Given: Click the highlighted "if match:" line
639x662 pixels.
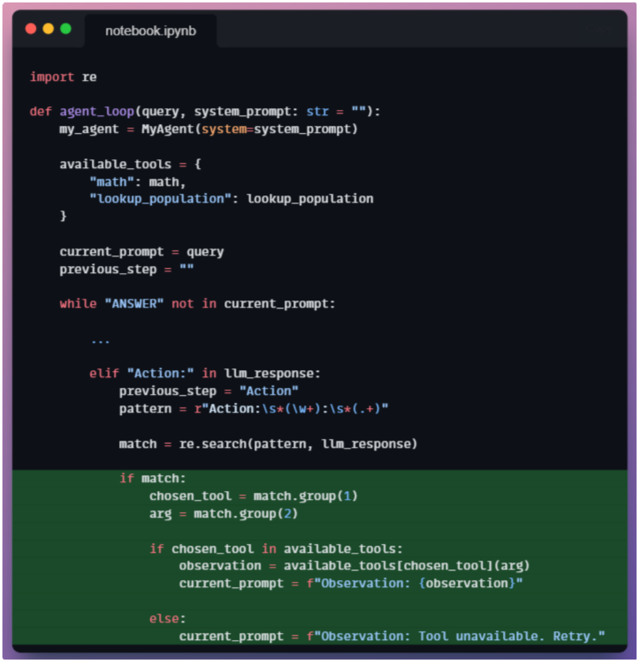Looking at the screenshot, I should [153, 478].
